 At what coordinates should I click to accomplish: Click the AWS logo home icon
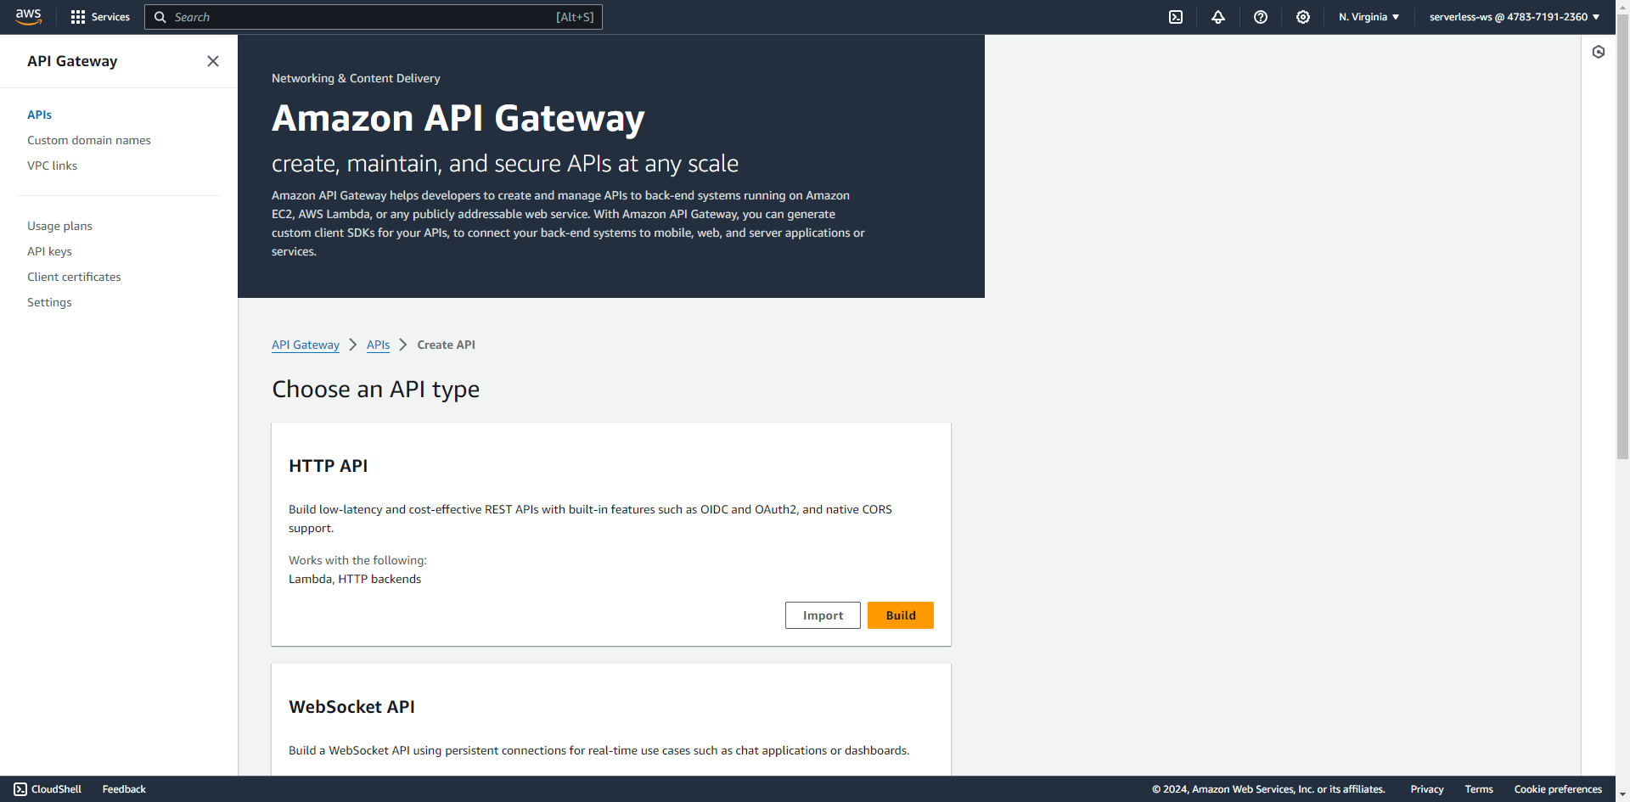[28, 17]
